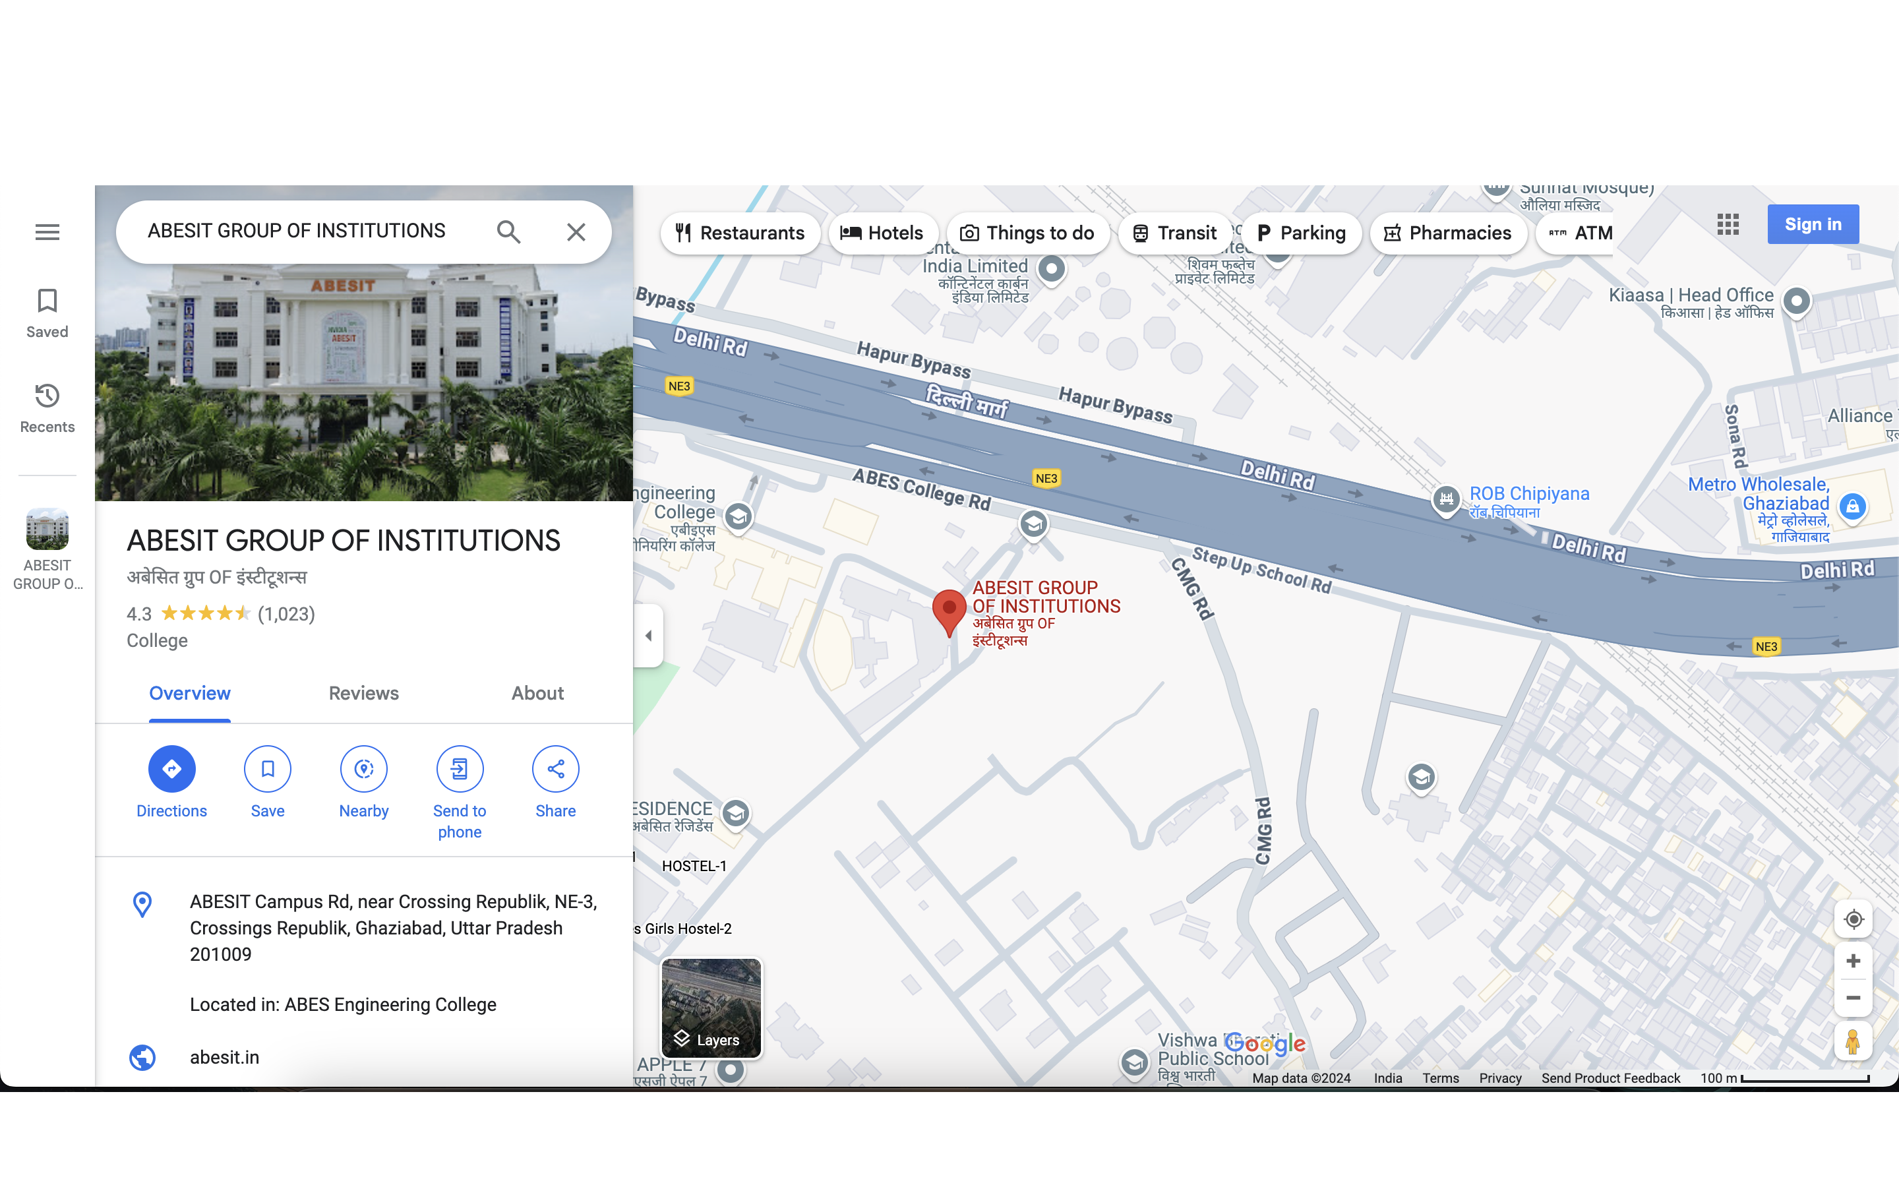The height and width of the screenshot is (1187, 1899).
Task: Open the hamburger main menu
Action: [x=47, y=232]
